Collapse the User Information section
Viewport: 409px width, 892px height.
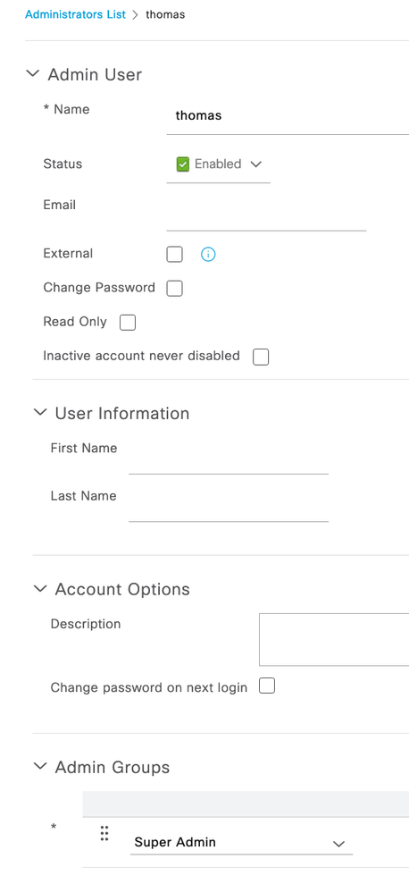[x=40, y=412]
